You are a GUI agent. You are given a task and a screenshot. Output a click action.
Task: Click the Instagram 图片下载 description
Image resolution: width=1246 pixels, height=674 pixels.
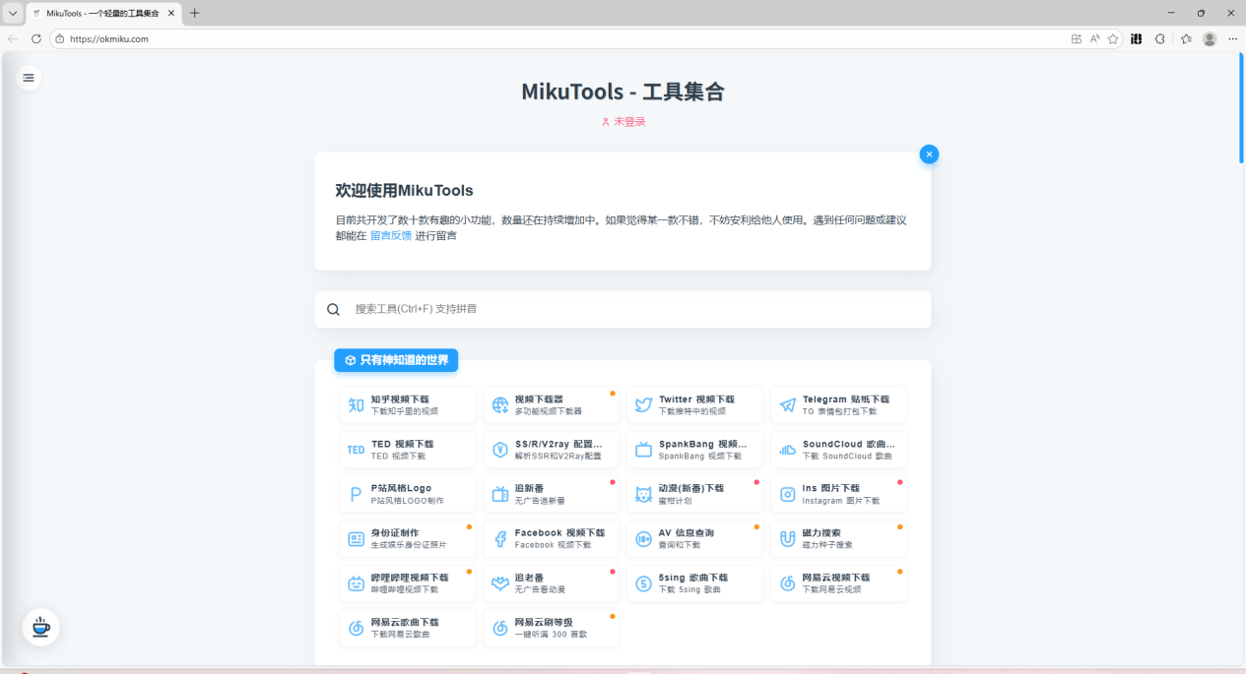(x=841, y=501)
